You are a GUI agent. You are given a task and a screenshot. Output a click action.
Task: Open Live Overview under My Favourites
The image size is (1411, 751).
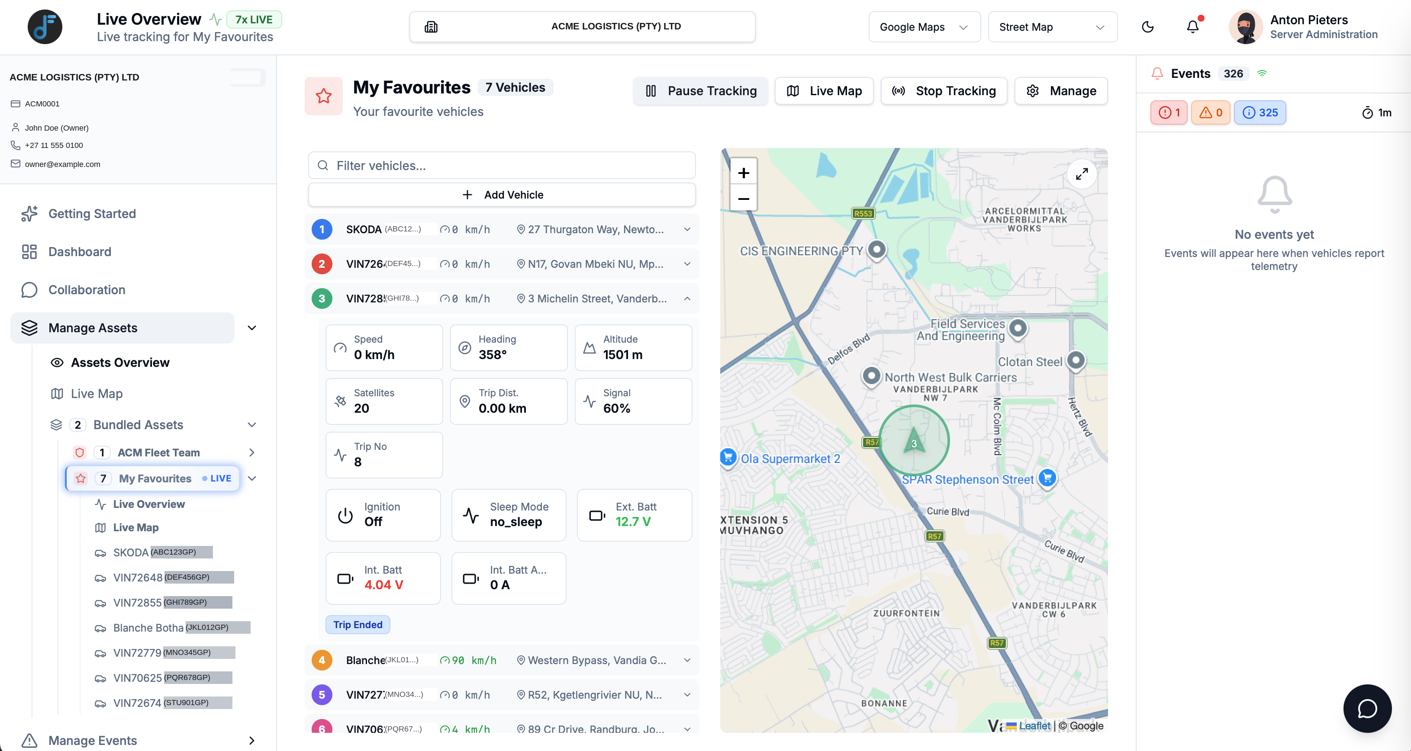point(148,504)
